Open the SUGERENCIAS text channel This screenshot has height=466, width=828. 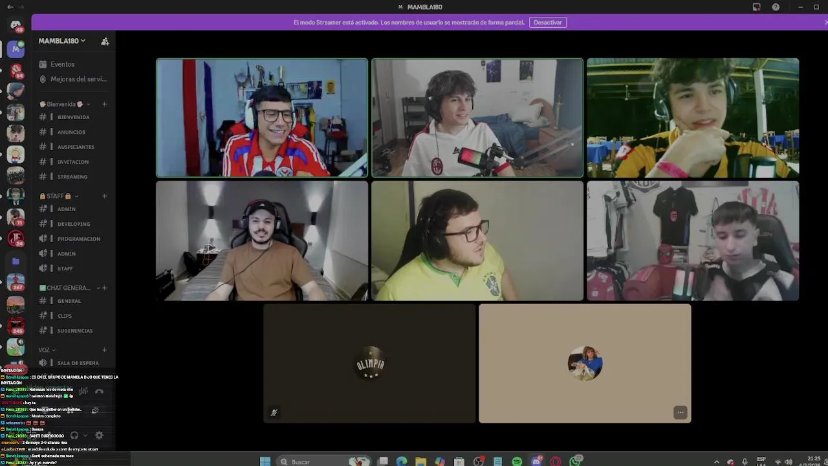point(72,331)
